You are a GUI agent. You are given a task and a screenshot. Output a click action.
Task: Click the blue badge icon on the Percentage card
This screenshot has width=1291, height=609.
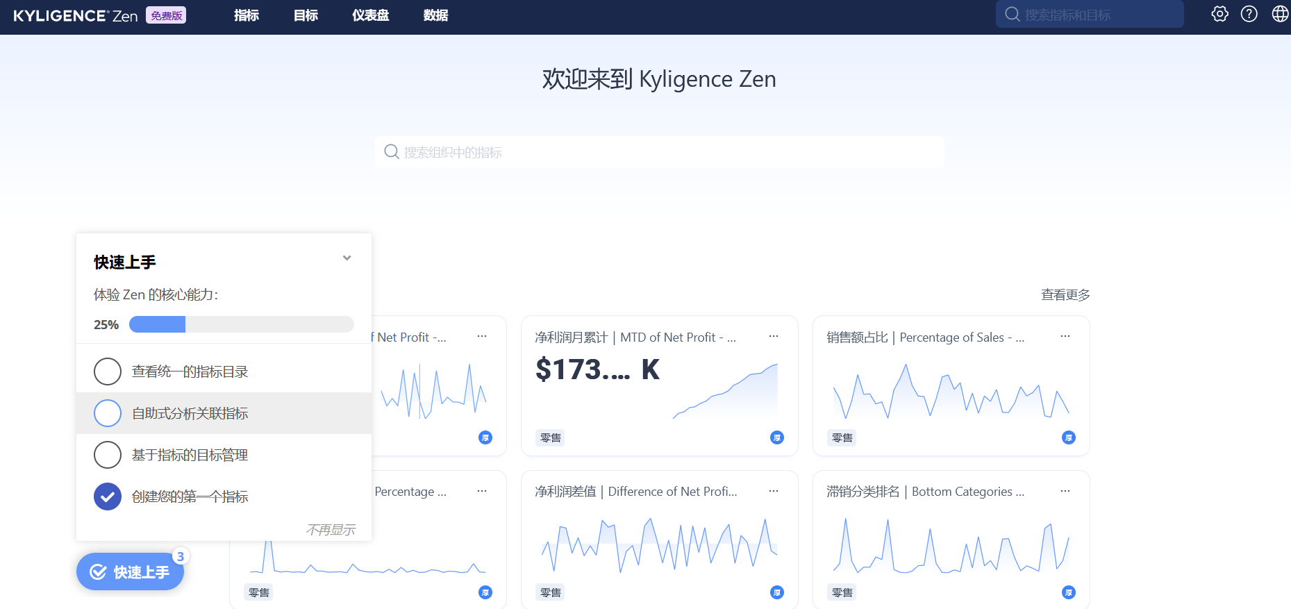[x=485, y=592]
